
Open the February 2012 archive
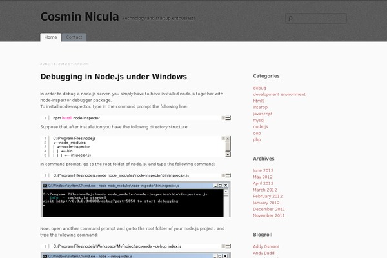[268, 196]
